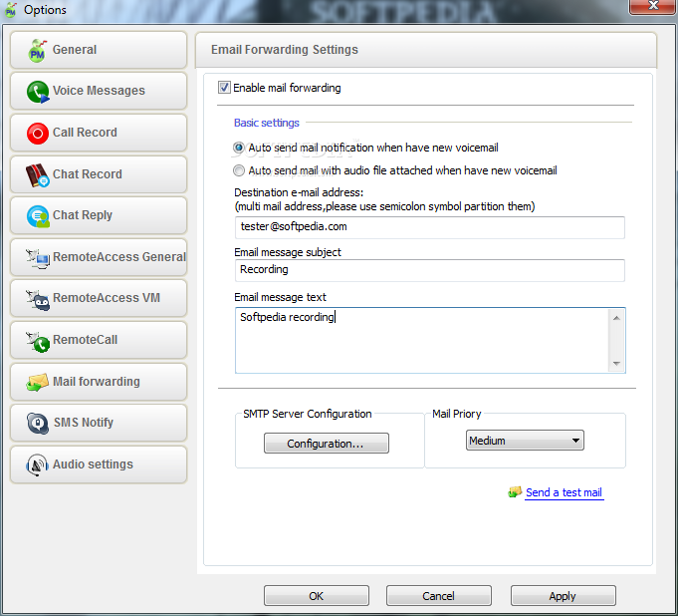
Task: Click the Options title bar app icon
Action: pos(11,10)
